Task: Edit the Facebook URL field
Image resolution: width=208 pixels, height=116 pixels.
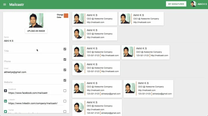Action: [x=36, y=93]
